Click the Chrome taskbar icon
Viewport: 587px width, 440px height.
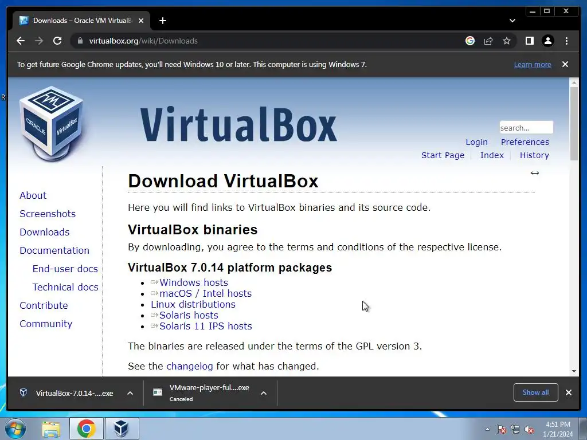[86, 429]
